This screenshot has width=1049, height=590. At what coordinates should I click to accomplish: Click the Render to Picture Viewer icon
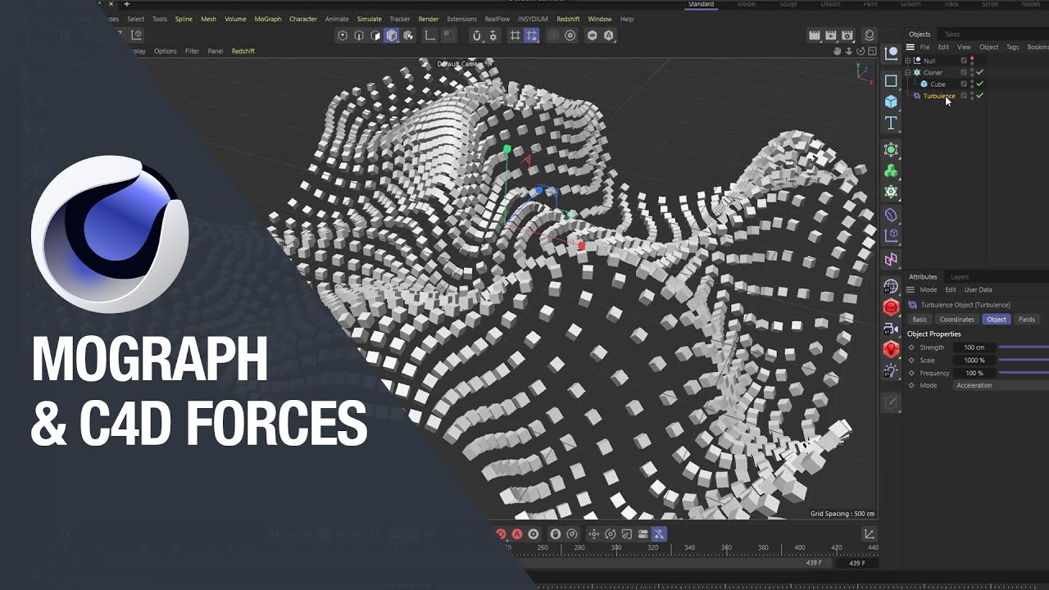point(833,35)
